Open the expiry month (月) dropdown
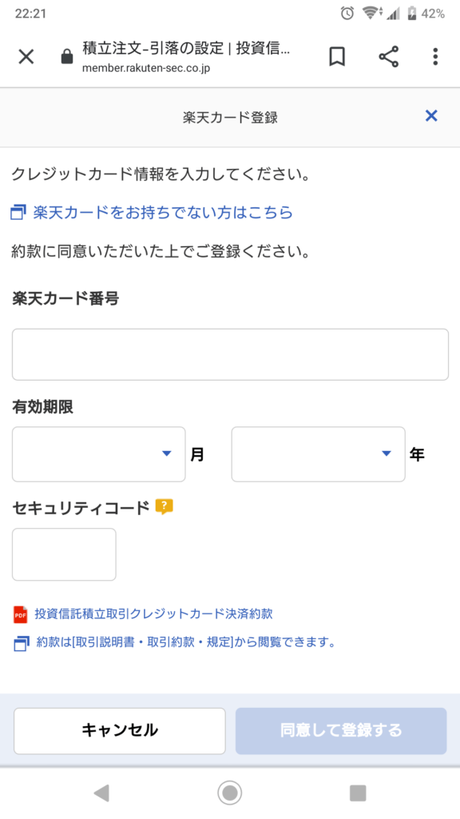Viewport: 460px width, 819px height. (98, 454)
